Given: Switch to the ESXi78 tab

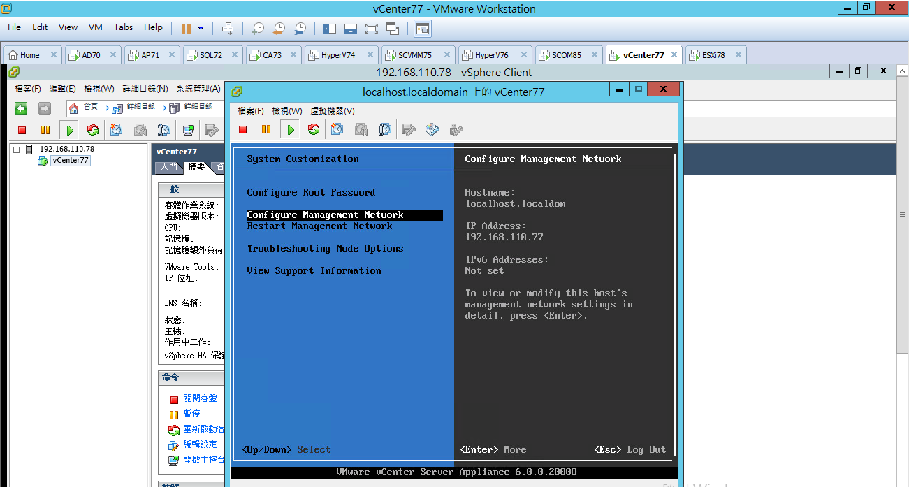Looking at the screenshot, I should click(x=714, y=55).
